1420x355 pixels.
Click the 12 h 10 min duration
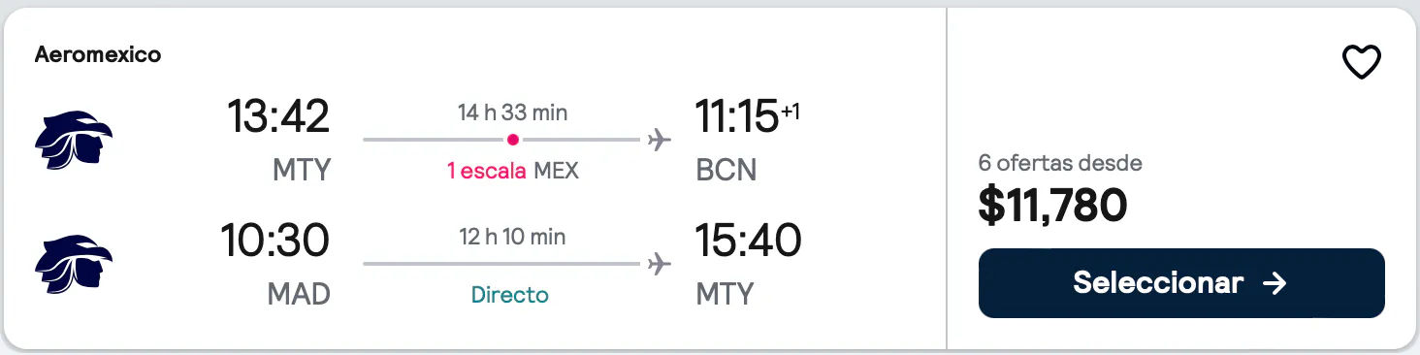(x=512, y=236)
